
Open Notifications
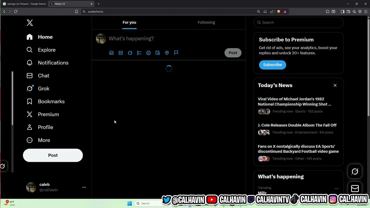pyautogui.click(x=47, y=63)
